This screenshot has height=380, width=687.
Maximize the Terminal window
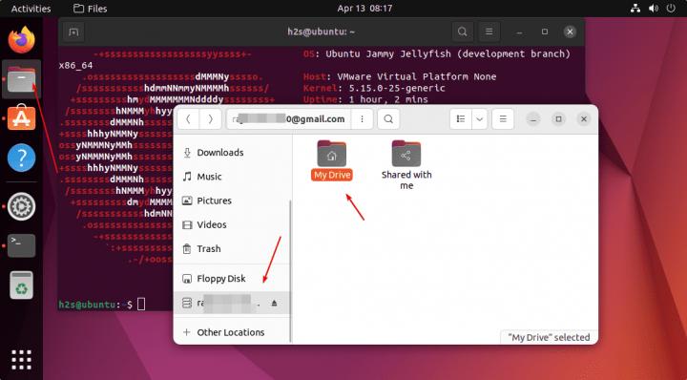pos(545,32)
